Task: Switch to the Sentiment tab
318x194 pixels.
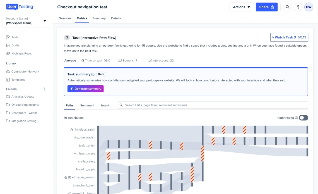Action: (x=87, y=105)
